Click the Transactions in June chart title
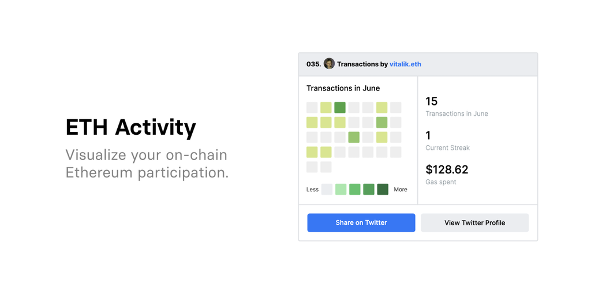 pyautogui.click(x=343, y=88)
